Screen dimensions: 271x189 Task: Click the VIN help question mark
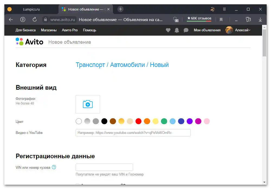pos(54,167)
